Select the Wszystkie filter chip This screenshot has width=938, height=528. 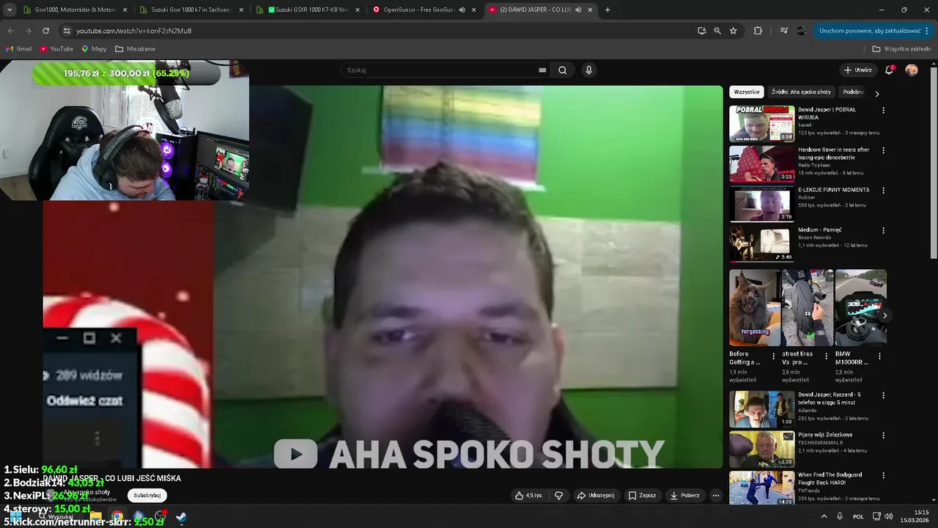[747, 92]
